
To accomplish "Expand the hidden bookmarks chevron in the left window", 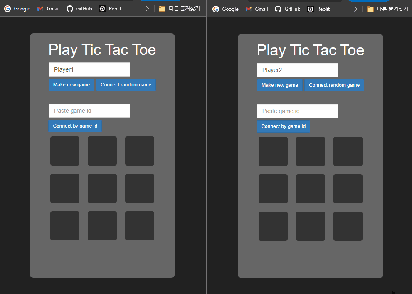I will click(148, 8).
